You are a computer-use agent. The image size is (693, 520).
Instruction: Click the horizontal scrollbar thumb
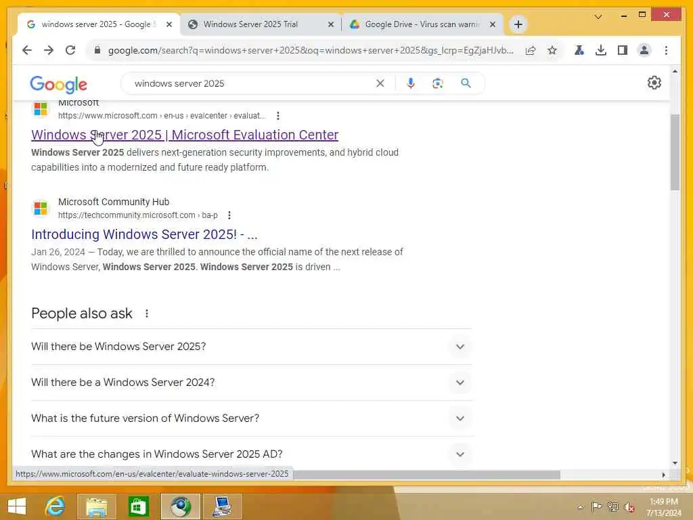(426, 475)
